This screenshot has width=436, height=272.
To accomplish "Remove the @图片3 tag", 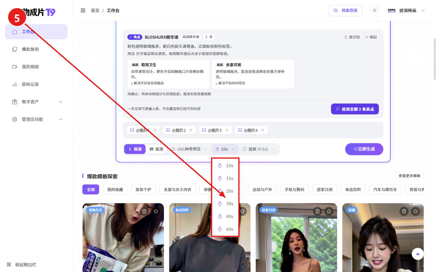I will (x=227, y=130).
